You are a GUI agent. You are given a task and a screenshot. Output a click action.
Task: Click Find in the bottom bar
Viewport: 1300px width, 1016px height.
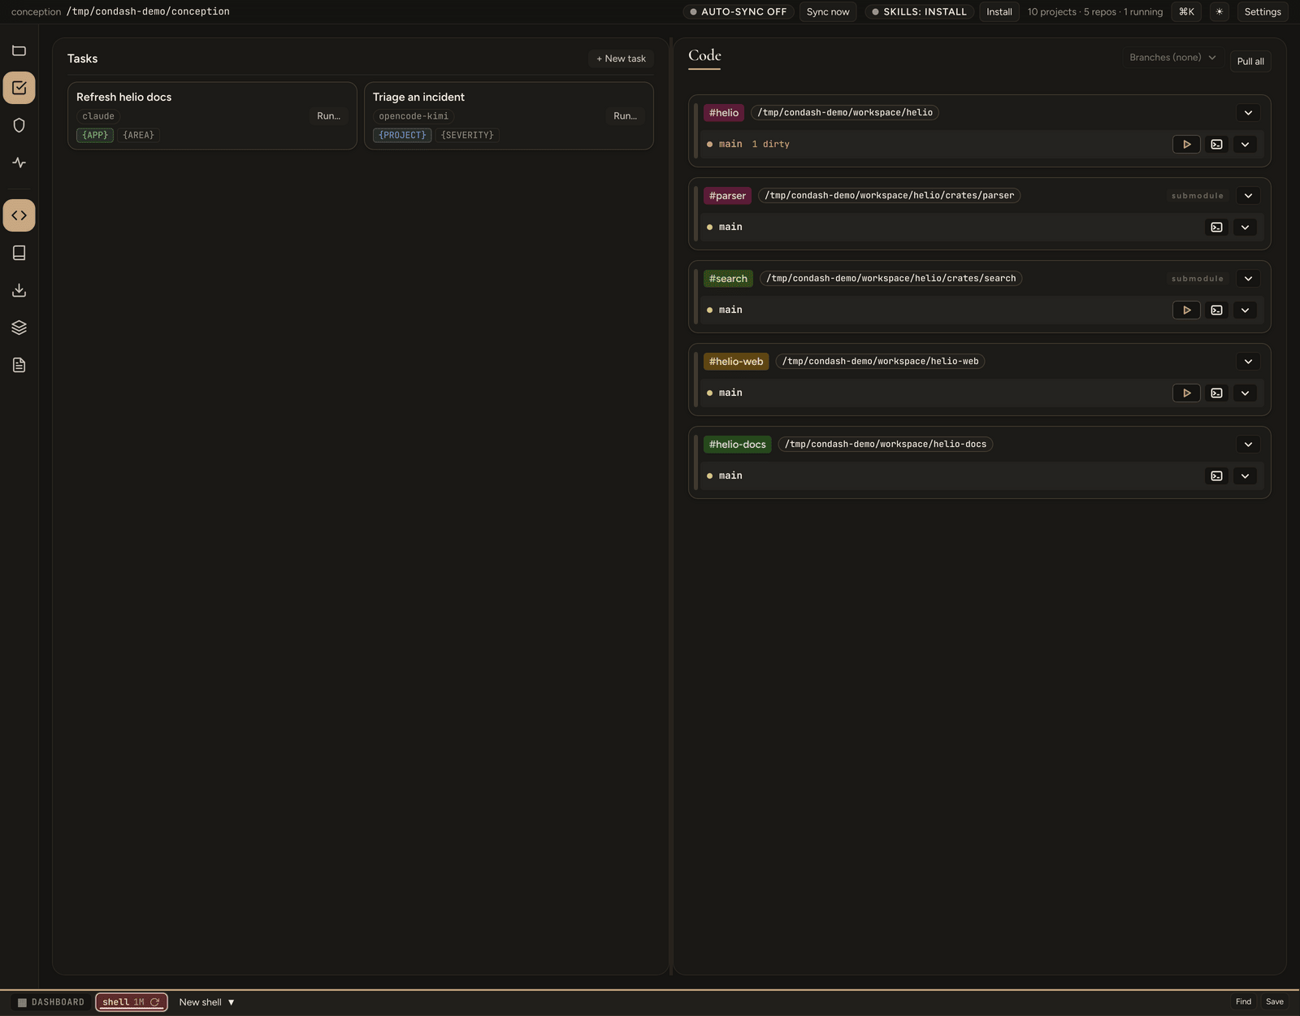(1243, 1001)
